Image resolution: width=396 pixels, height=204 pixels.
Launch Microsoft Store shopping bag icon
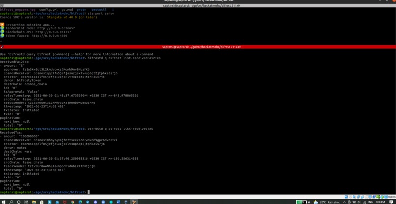pos(42,202)
